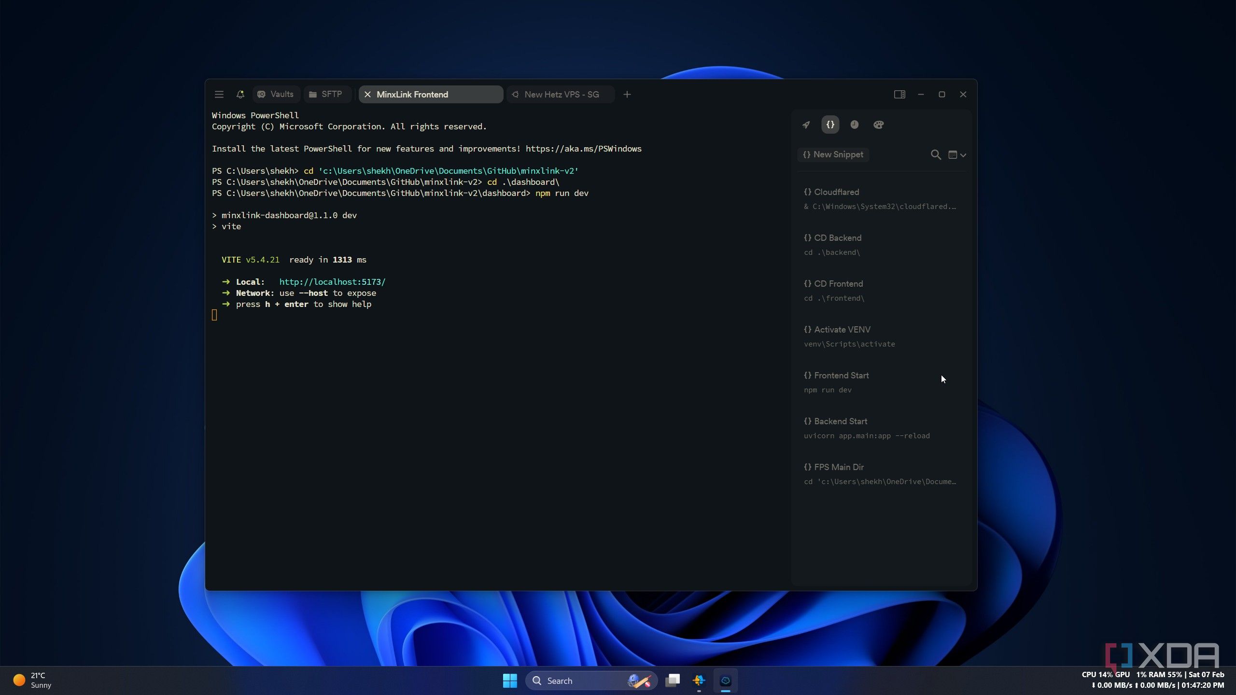1236x695 pixels.
Task: Open the system stats clock in tray
Action: click(1153, 680)
